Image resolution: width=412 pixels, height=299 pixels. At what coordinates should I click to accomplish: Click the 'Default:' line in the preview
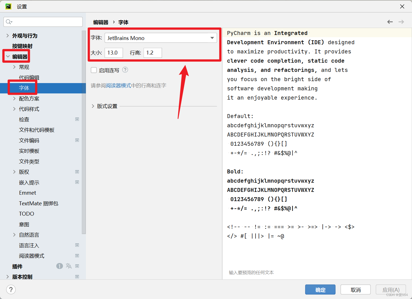(240, 116)
